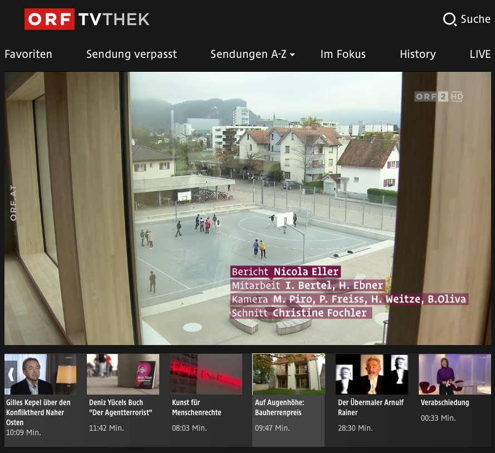Open the Favoriten menu item
Screen dimensions: 495x453
click(x=28, y=54)
